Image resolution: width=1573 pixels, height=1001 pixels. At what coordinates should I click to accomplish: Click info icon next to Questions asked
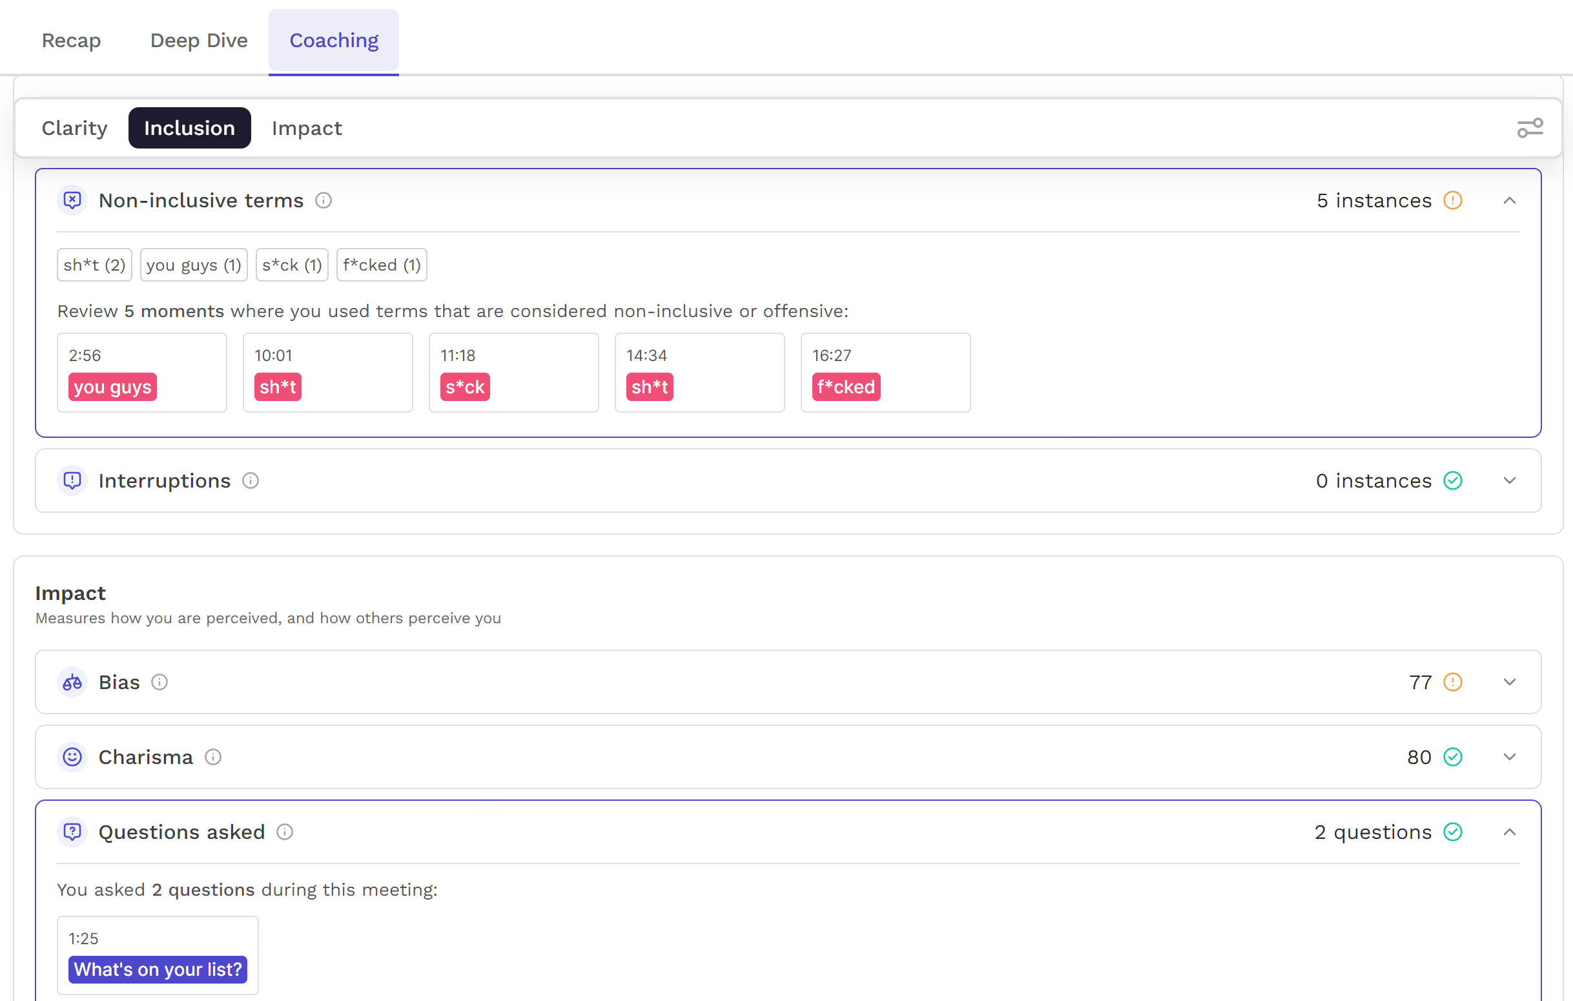pos(285,832)
